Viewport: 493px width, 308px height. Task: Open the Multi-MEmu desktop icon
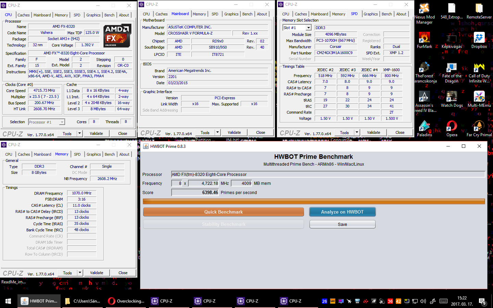pyautogui.click(x=479, y=99)
